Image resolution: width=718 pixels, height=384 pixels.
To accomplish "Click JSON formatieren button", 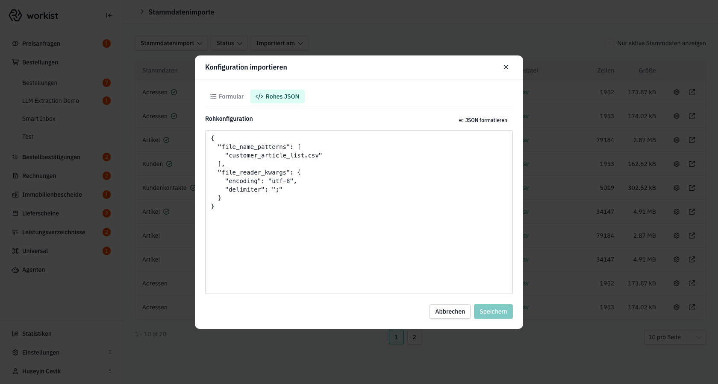I will tap(483, 120).
